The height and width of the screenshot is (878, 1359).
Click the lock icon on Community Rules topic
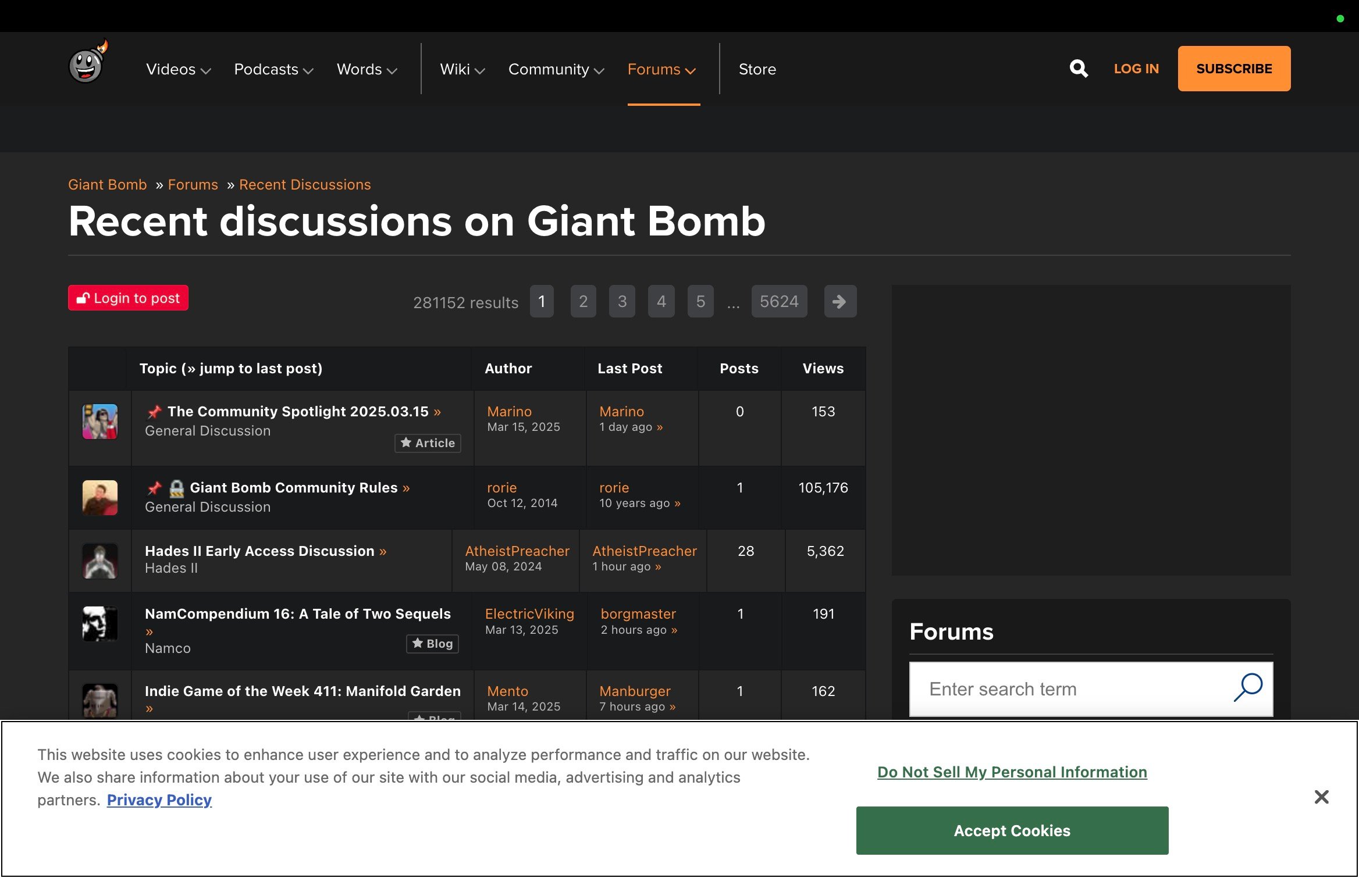[176, 488]
